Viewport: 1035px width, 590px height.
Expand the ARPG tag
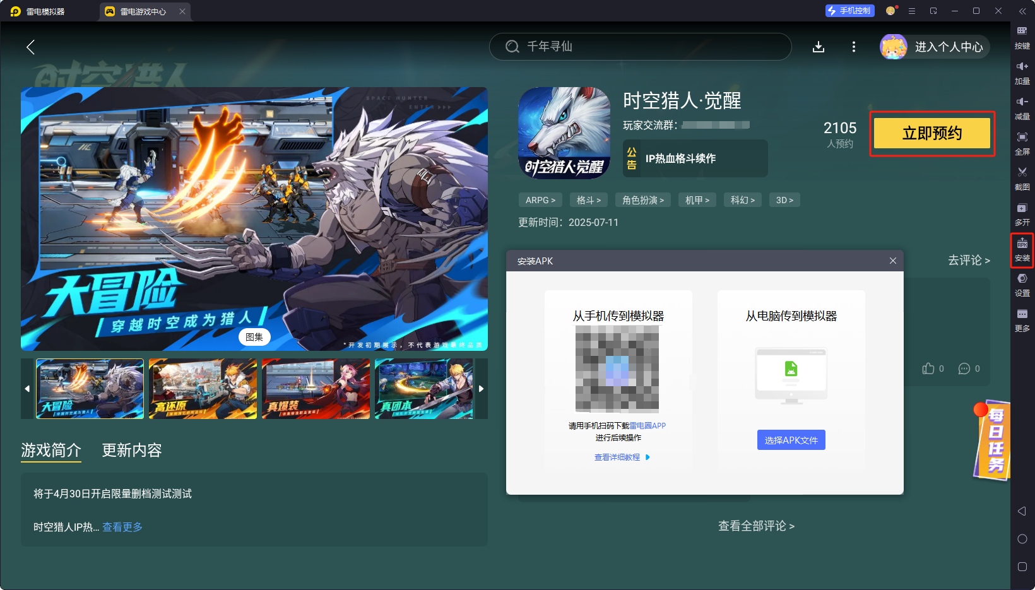tap(540, 200)
